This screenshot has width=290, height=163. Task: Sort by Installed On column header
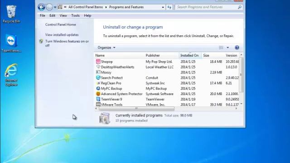coord(190,55)
